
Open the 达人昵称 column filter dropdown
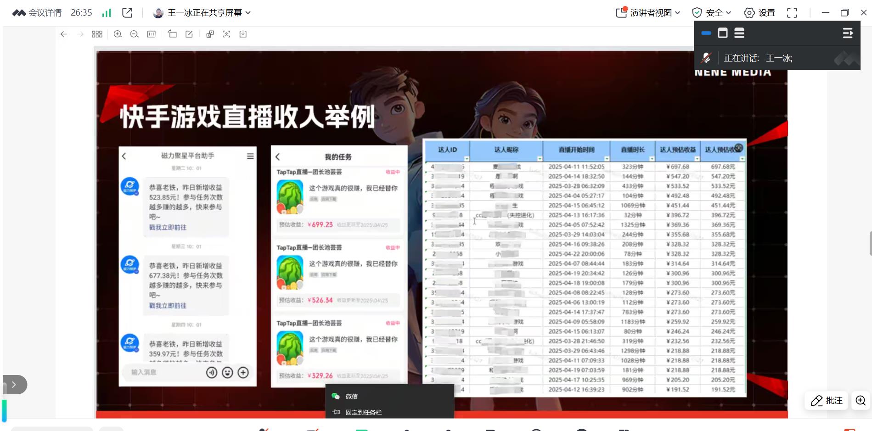point(540,159)
